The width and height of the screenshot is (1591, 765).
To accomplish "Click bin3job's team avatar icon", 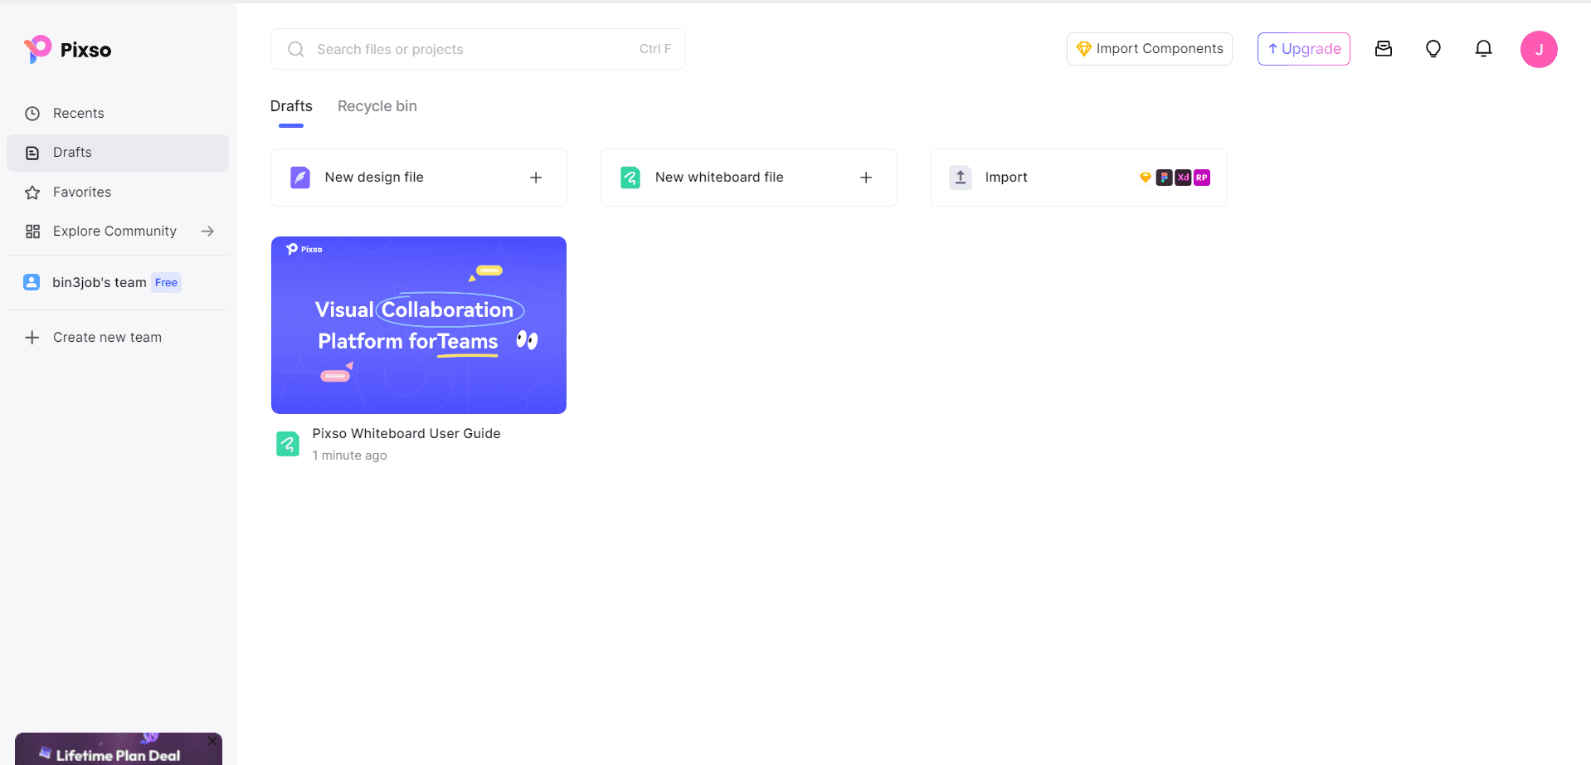I will [32, 282].
